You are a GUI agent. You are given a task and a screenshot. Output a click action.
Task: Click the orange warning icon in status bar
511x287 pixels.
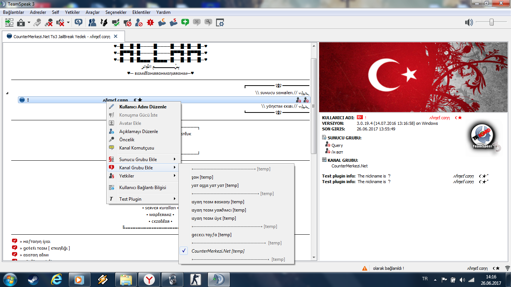pyautogui.click(x=365, y=268)
